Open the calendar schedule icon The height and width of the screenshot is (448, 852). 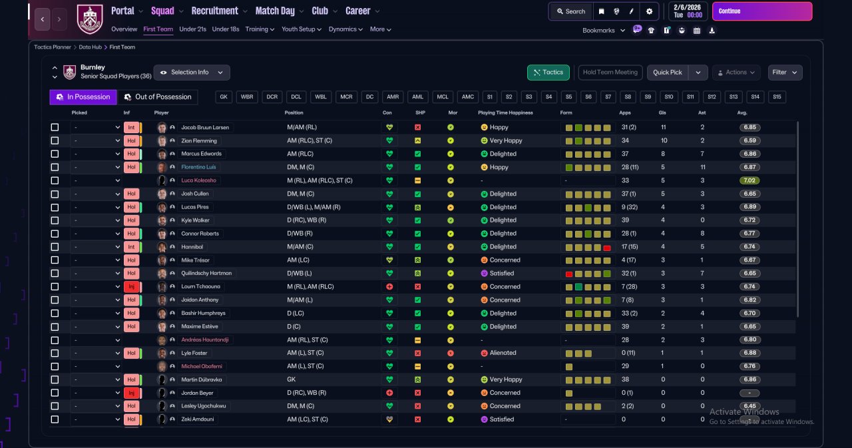pos(697,30)
